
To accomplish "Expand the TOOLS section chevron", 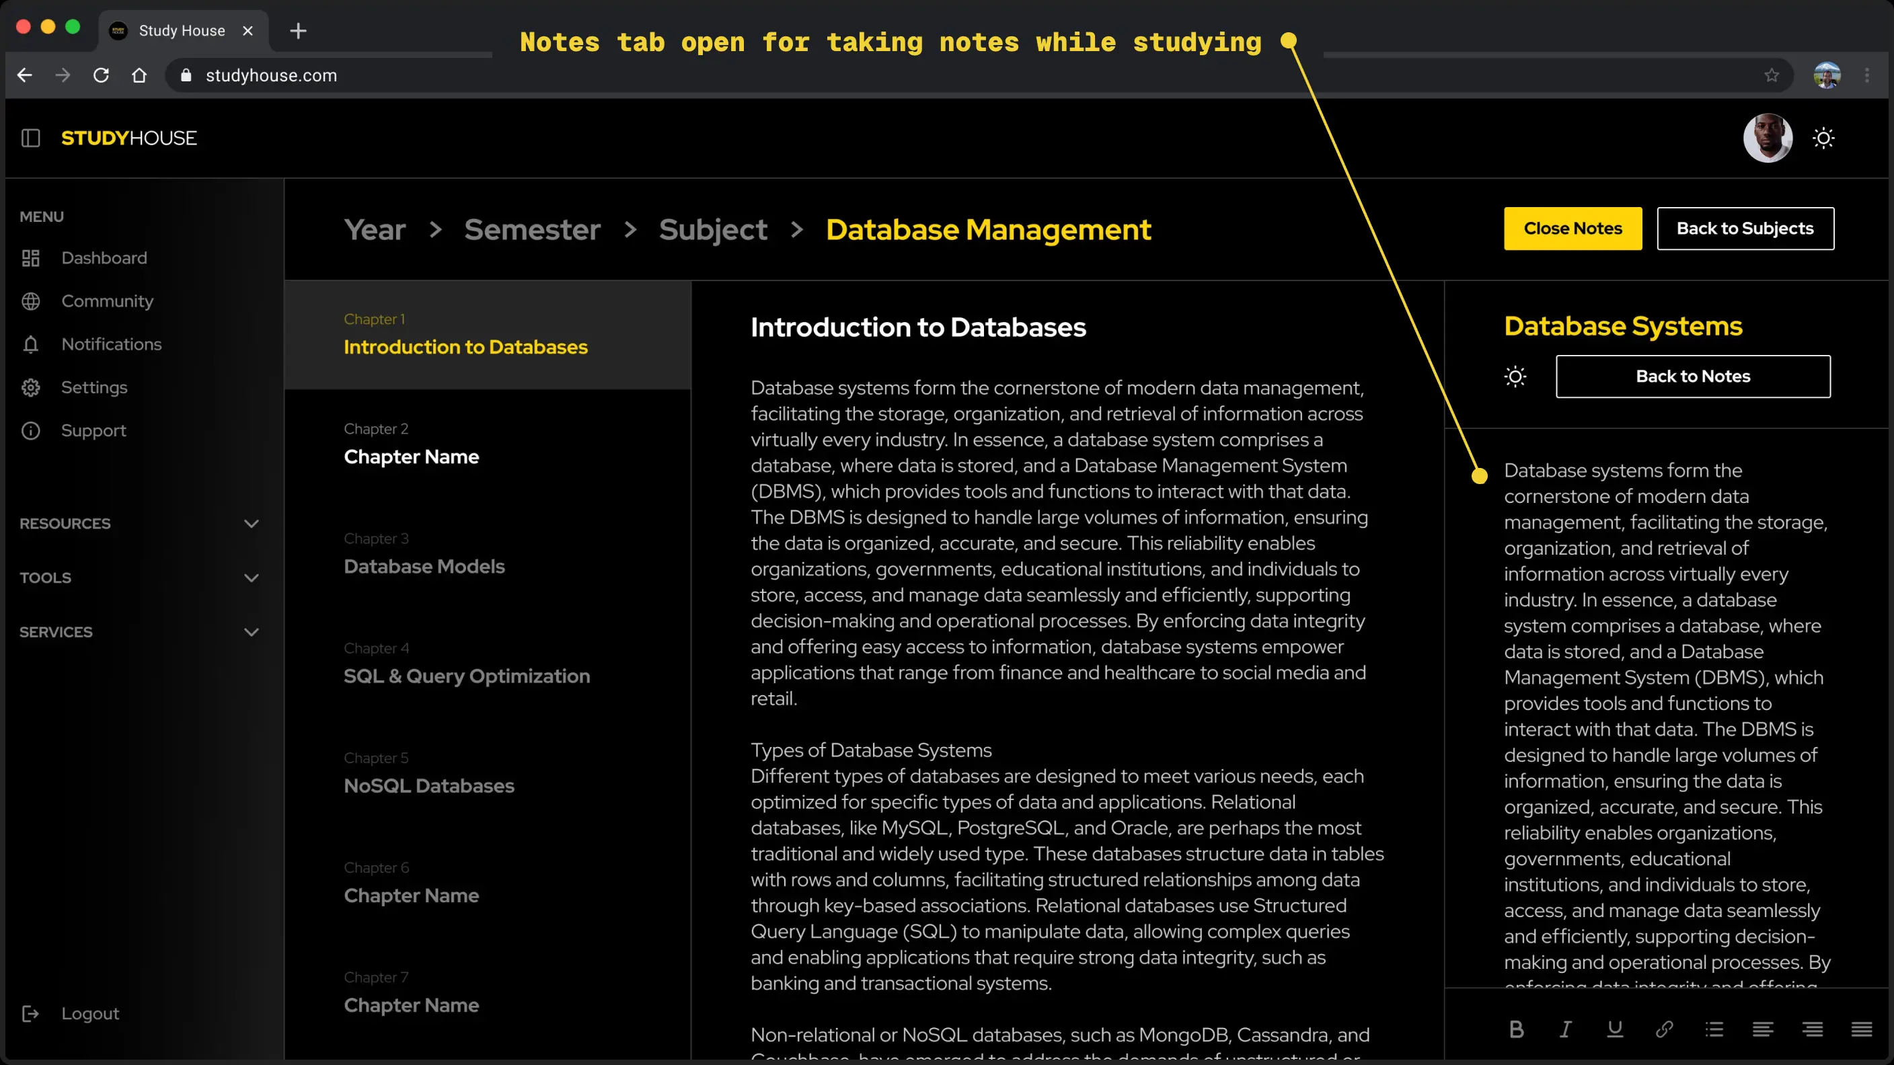I will (252, 578).
